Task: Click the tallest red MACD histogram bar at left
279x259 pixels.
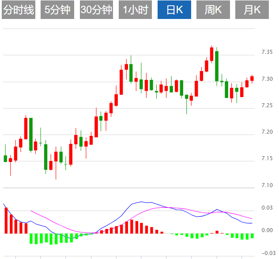Action: click(6, 221)
